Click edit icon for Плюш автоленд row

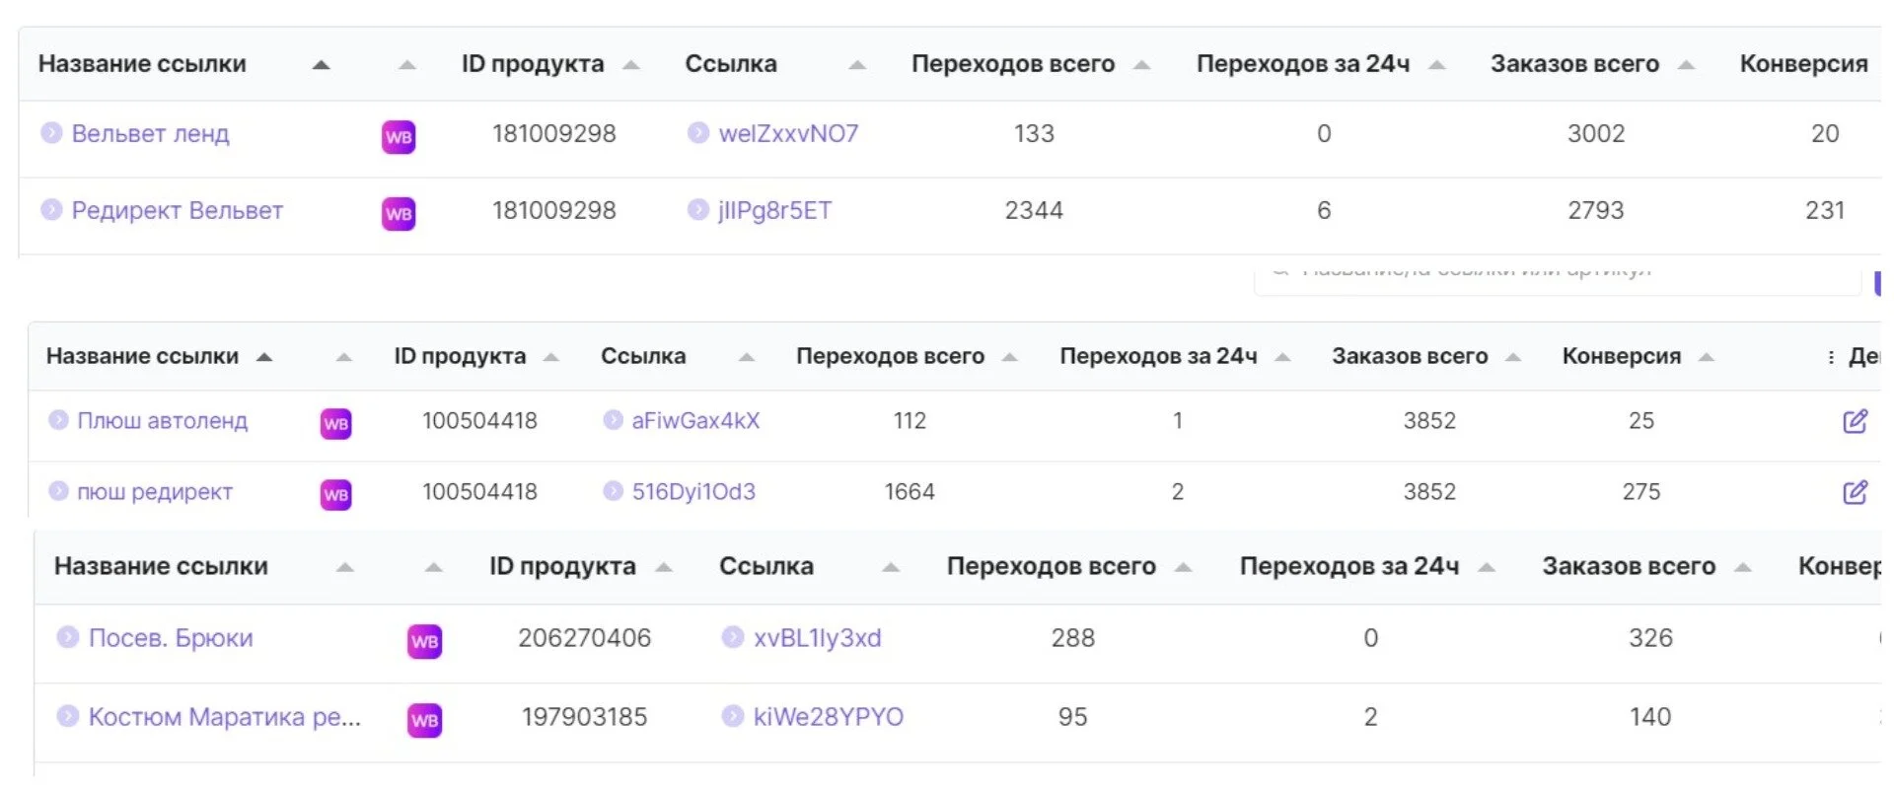(x=1855, y=421)
